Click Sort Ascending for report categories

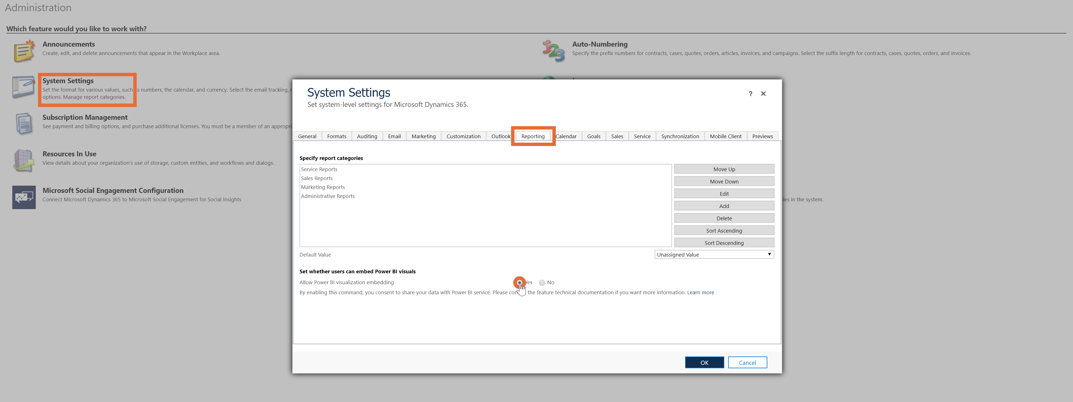(724, 230)
